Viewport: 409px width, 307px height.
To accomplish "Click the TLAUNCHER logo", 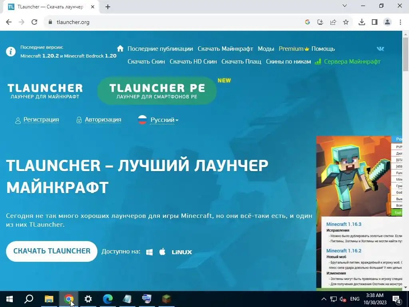I will [45, 91].
